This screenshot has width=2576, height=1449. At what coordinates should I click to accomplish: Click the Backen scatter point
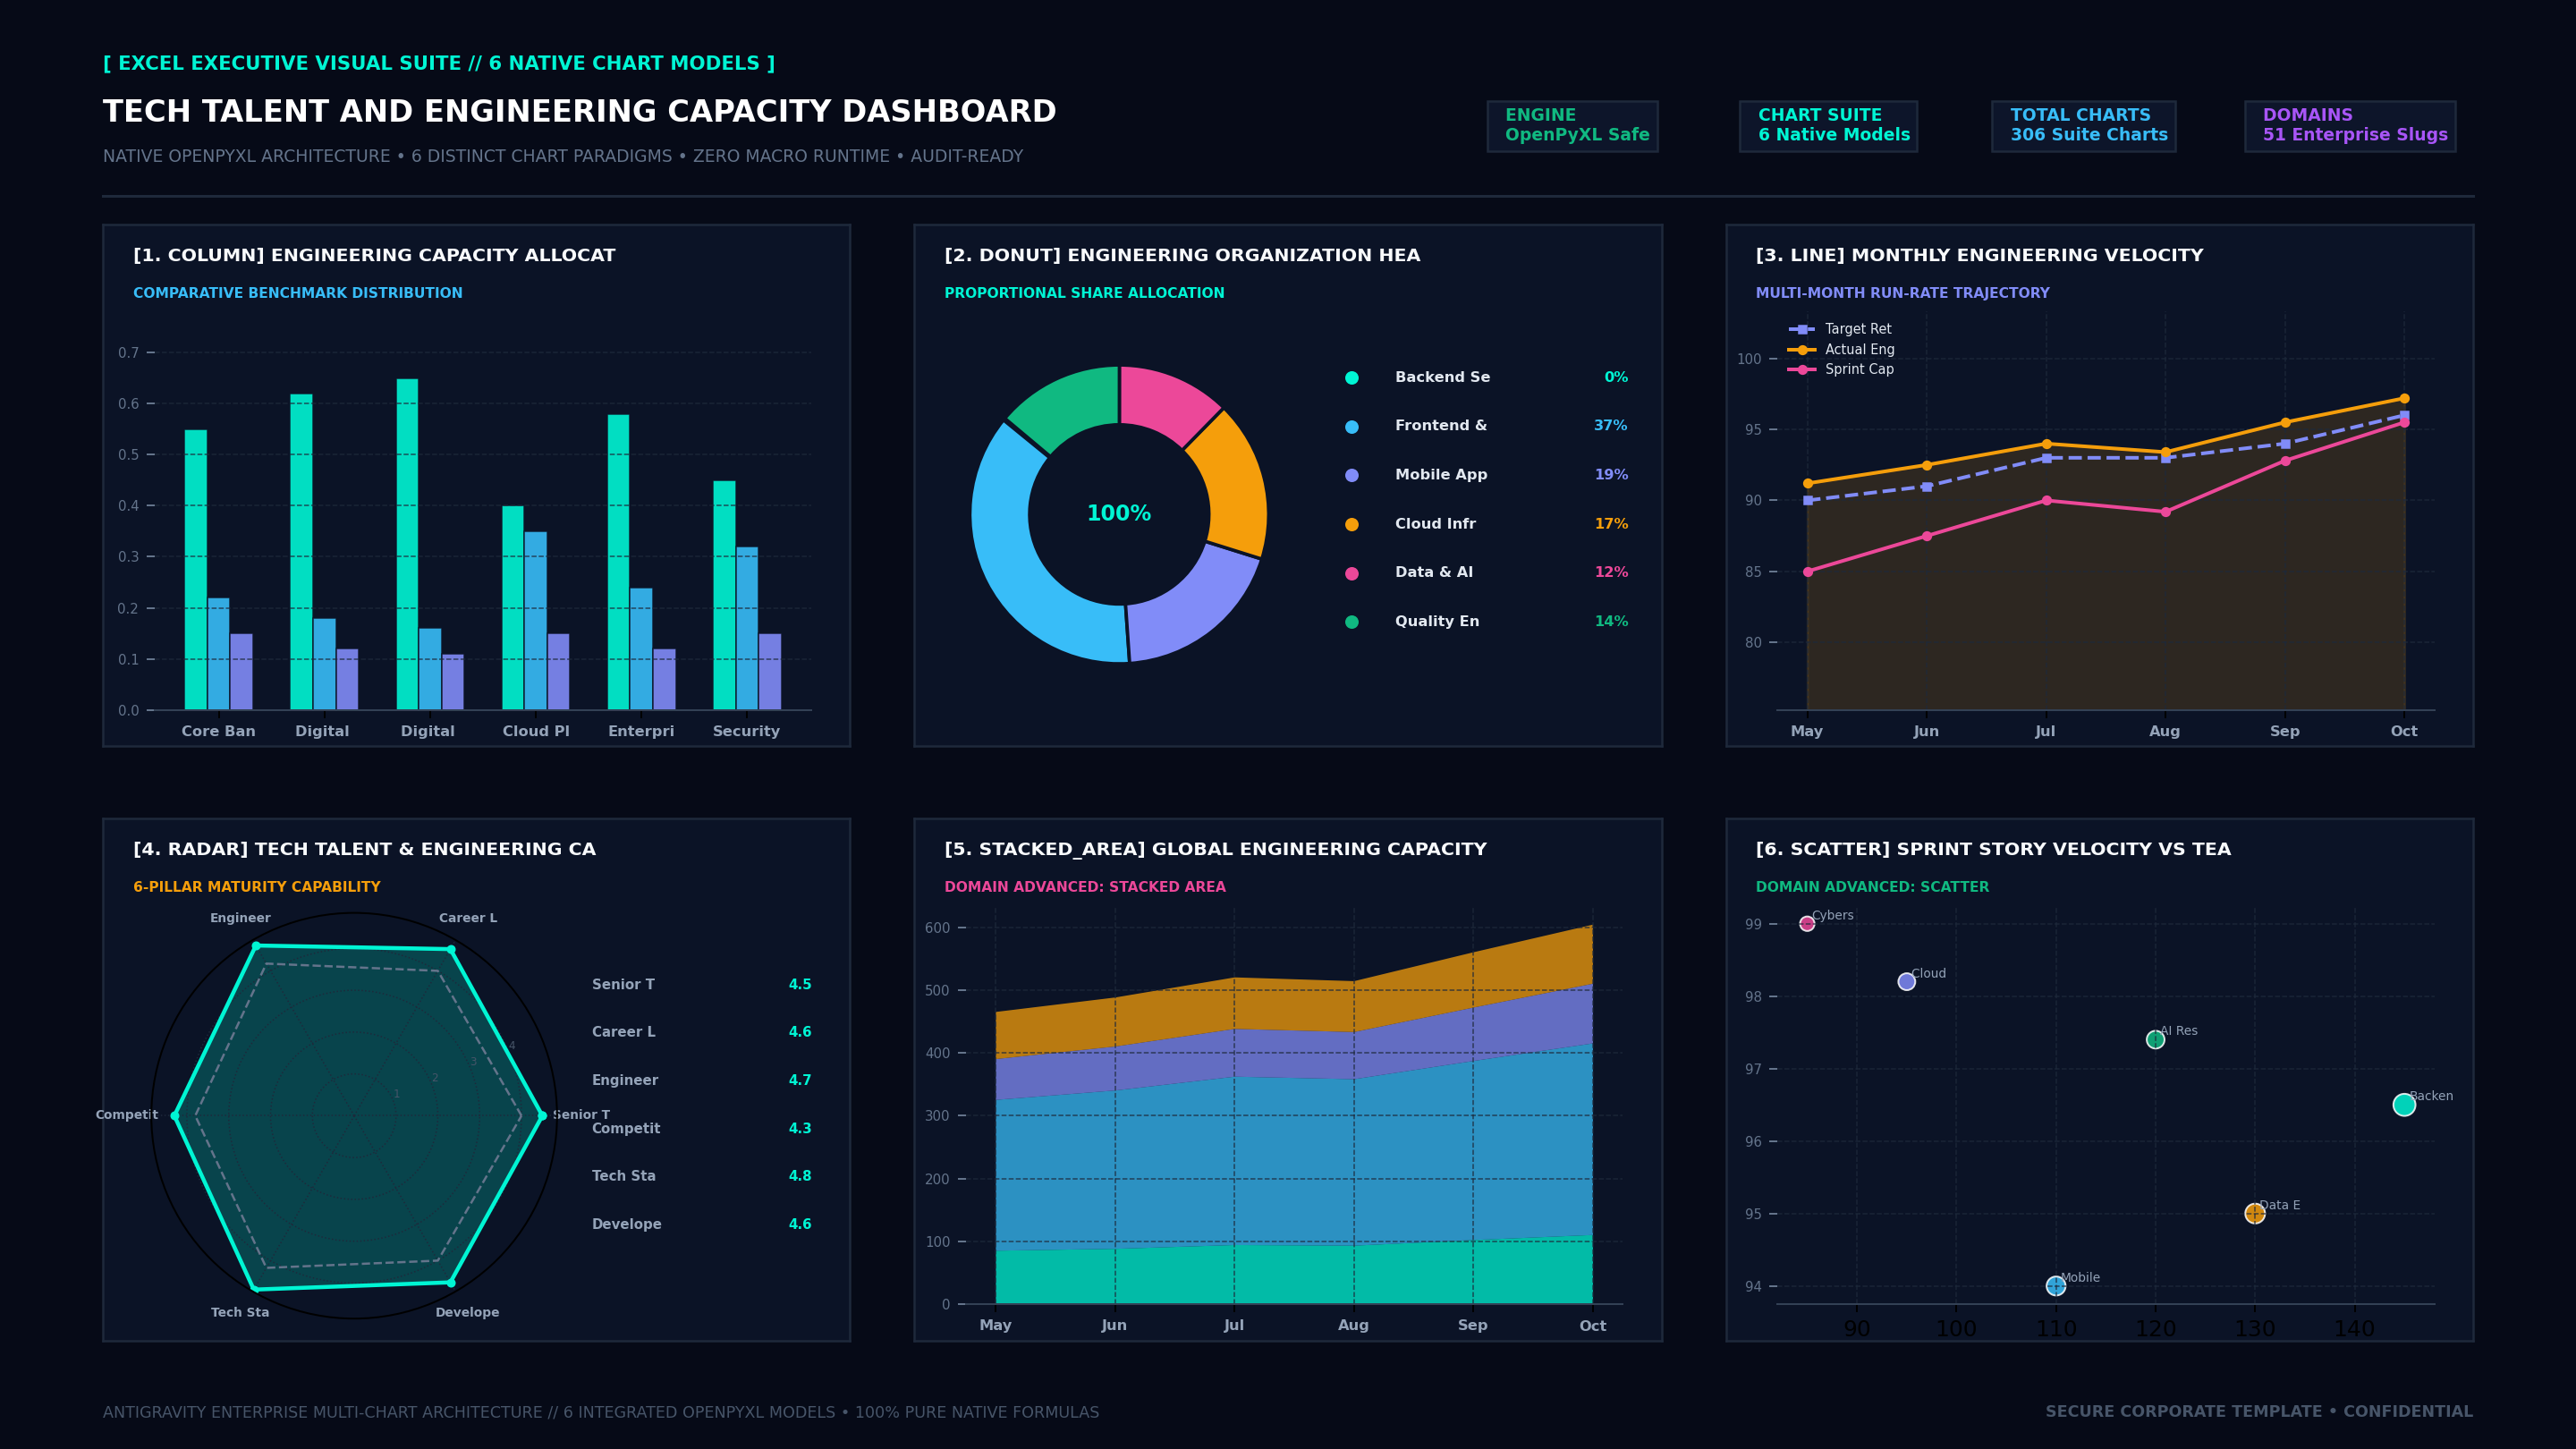point(2404,1105)
